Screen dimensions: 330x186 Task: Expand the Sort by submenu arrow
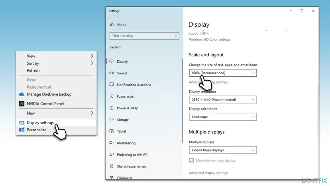coord(92,63)
